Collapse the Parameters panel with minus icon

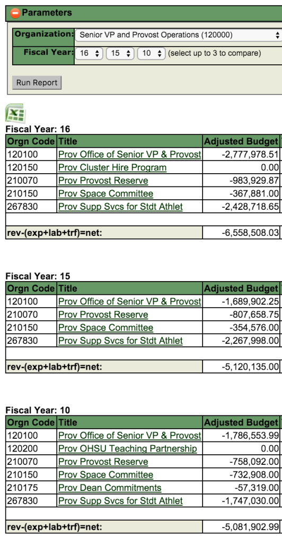pyautogui.click(x=15, y=13)
